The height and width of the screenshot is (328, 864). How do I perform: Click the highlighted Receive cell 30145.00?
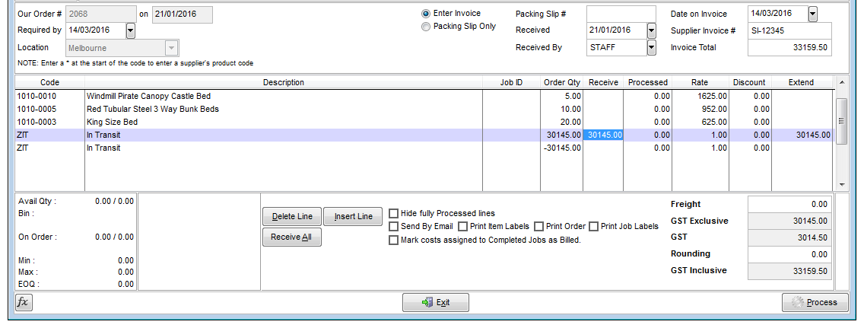point(603,135)
